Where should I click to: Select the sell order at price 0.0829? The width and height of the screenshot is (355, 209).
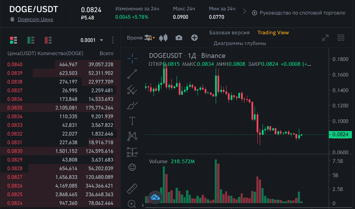point(60,160)
